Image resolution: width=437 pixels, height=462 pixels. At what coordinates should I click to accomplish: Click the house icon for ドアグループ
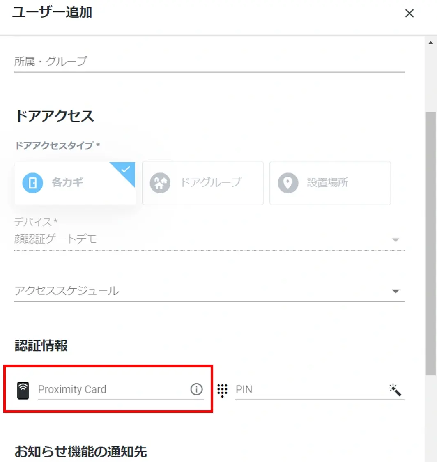pos(160,183)
